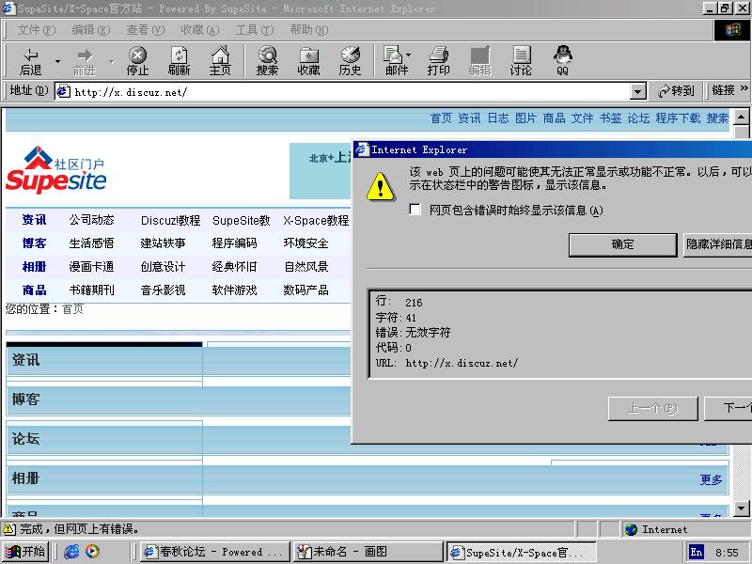Open favorites with 收藏 toolbar button
Screen dimensions: 752x564
coord(308,61)
